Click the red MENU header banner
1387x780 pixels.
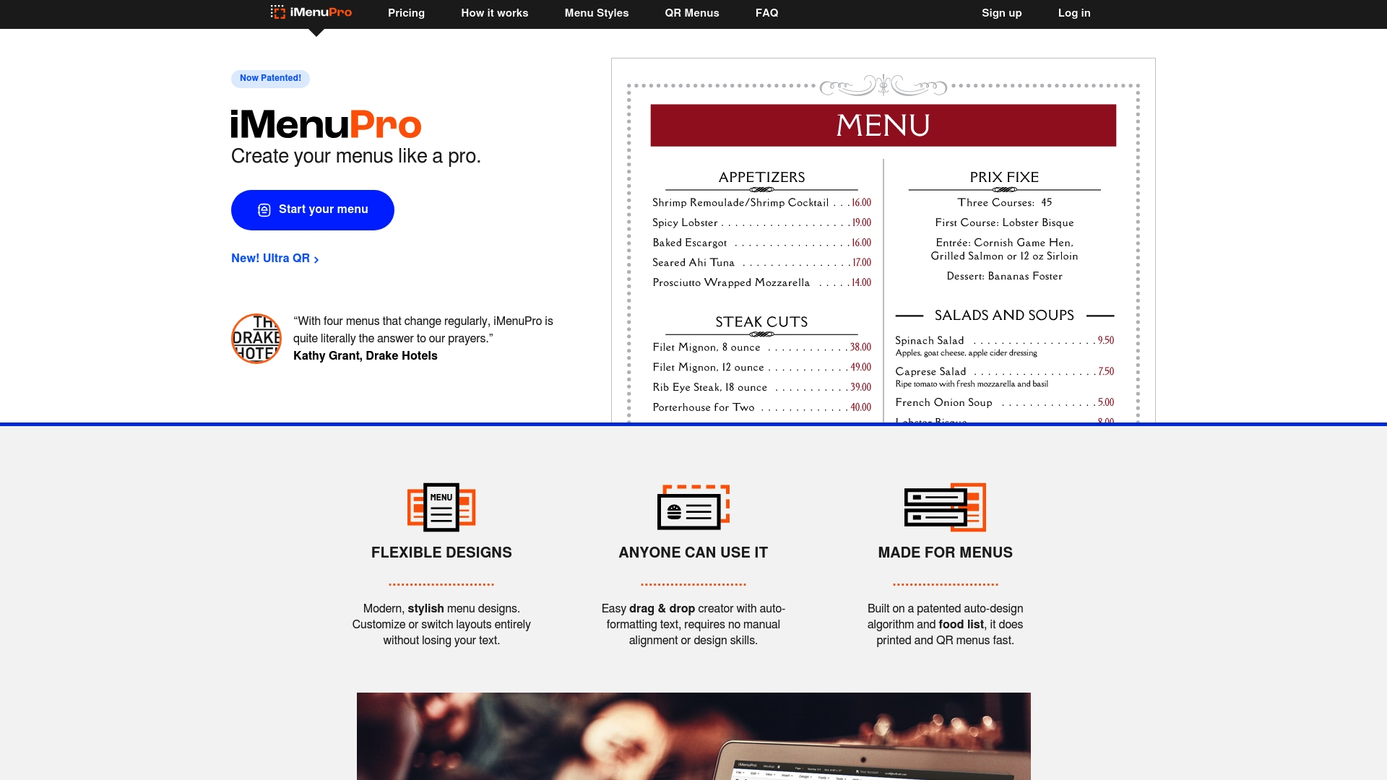click(x=883, y=124)
